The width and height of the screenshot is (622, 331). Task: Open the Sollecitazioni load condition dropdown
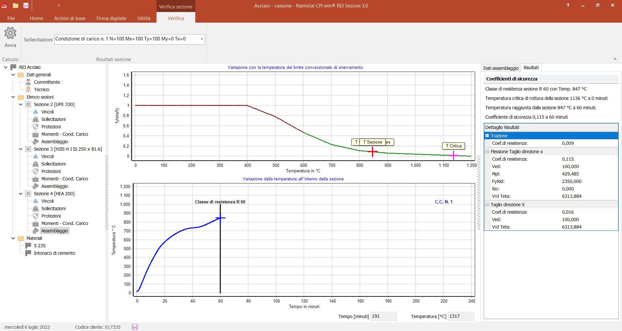(202, 39)
